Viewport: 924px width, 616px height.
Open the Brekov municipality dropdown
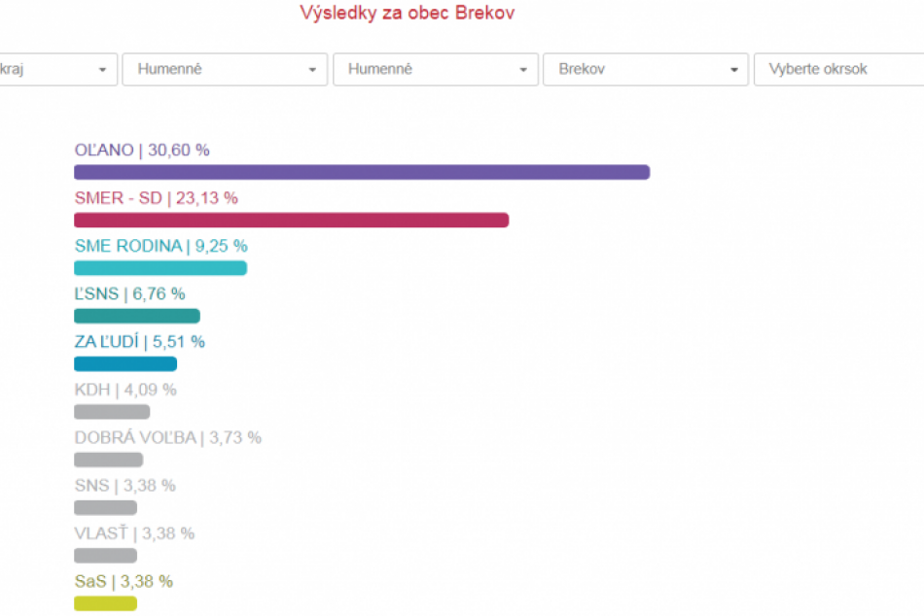(646, 70)
